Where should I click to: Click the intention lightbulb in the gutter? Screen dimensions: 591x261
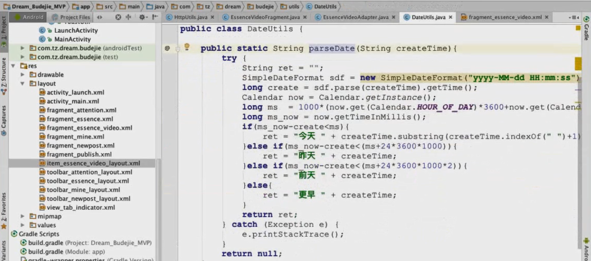[187, 47]
